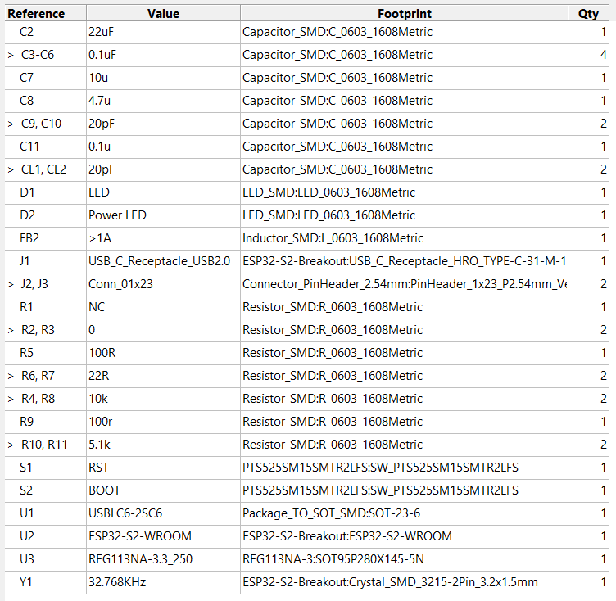Screen dimensions: 616x601
Task: Expand the C9, C10 group arrow
Action: pos(11,124)
